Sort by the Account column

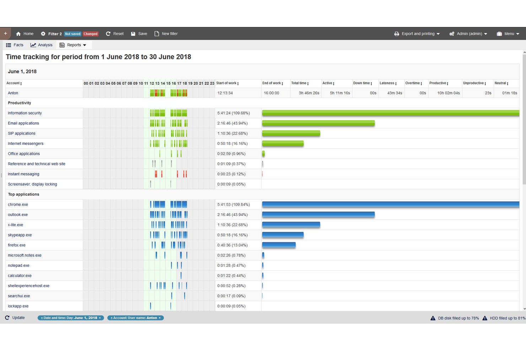(x=14, y=83)
